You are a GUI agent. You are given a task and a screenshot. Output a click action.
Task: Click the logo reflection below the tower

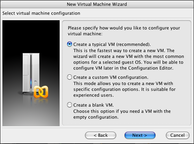pos(40,101)
